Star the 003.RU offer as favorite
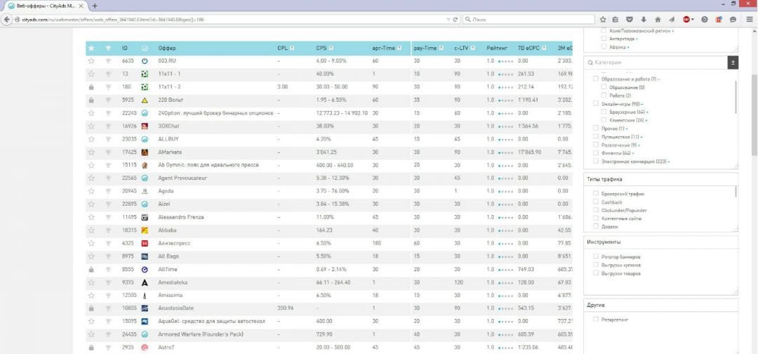The image size is (758, 354). point(91,61)
